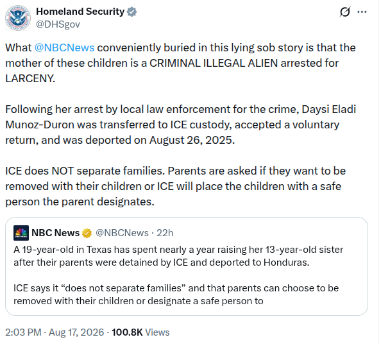
Task: Click the Homeland Security display name
Action: coord(80,12)
